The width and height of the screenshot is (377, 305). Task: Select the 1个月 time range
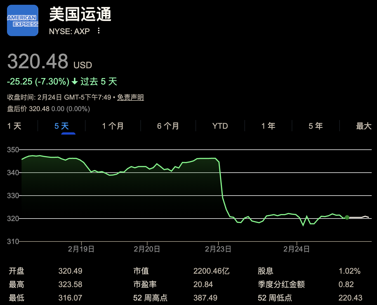(x=113, y=126)
